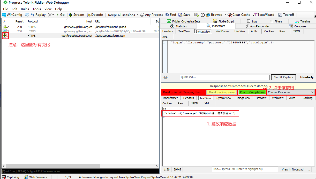
Task: Open WinConfig from the toolbar
Action: (12, 15)
